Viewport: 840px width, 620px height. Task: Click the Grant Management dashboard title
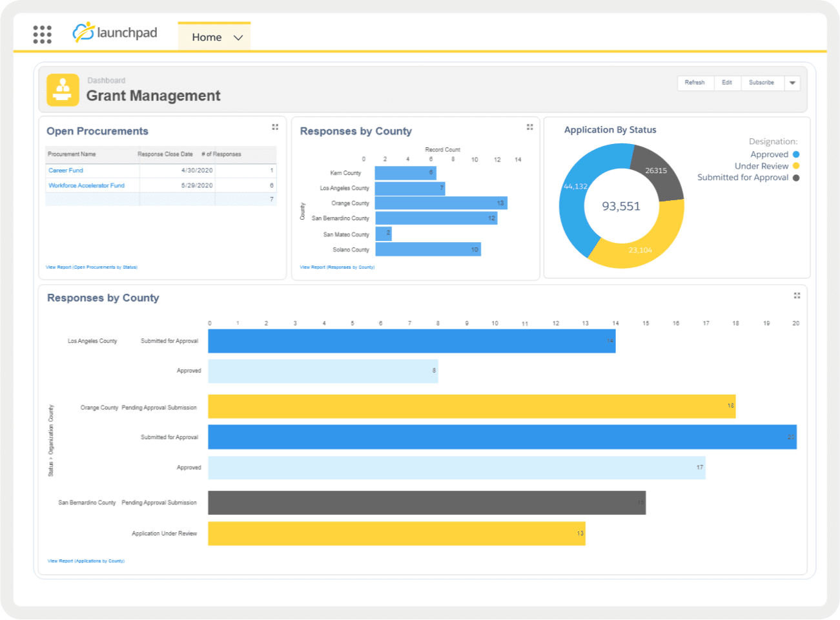coord(154,96)
